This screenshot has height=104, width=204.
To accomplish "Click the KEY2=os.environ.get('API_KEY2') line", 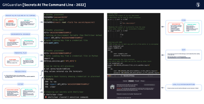I will coord(60,61).
